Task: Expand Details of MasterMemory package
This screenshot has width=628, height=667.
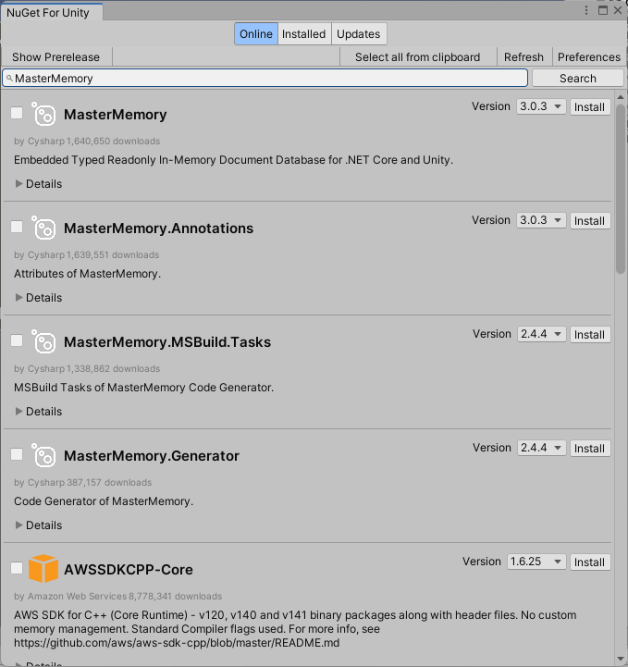Action: coord(39,184)
